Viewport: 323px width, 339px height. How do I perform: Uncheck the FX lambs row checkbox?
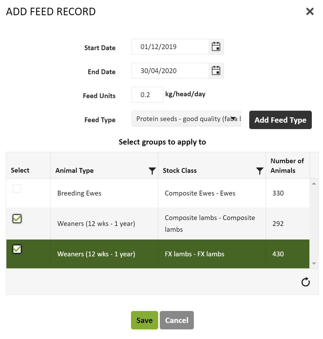pos(17,249)
